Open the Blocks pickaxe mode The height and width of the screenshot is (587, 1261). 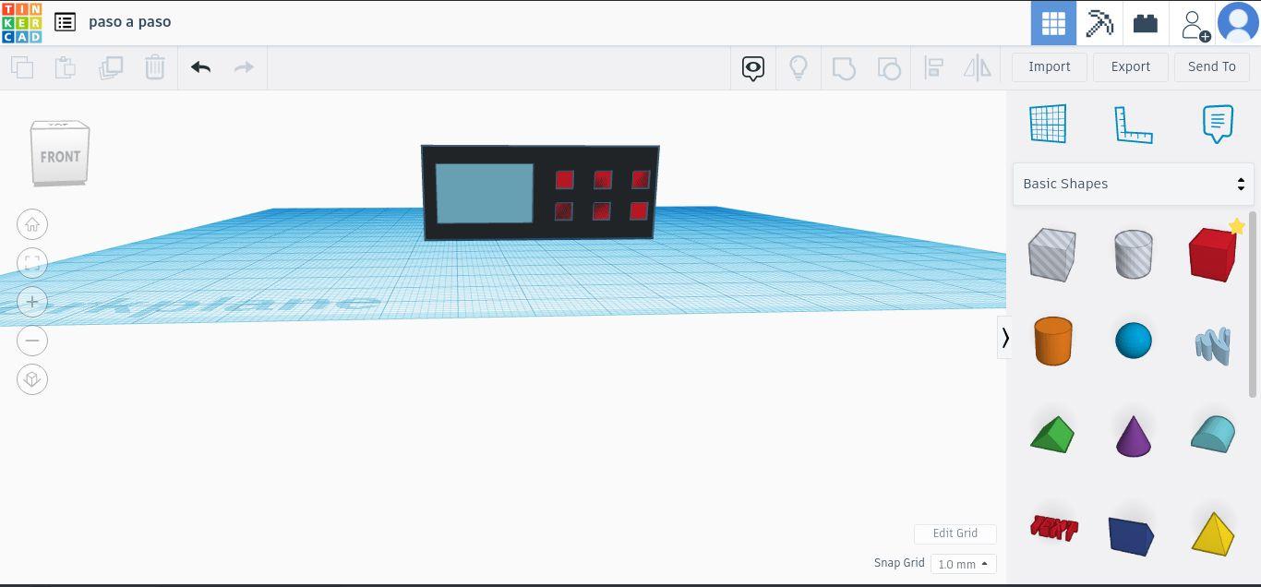coord(1099,23)
